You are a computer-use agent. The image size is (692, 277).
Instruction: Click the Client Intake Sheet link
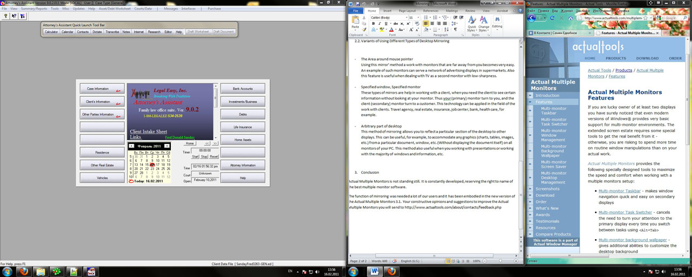click(149, 131)
